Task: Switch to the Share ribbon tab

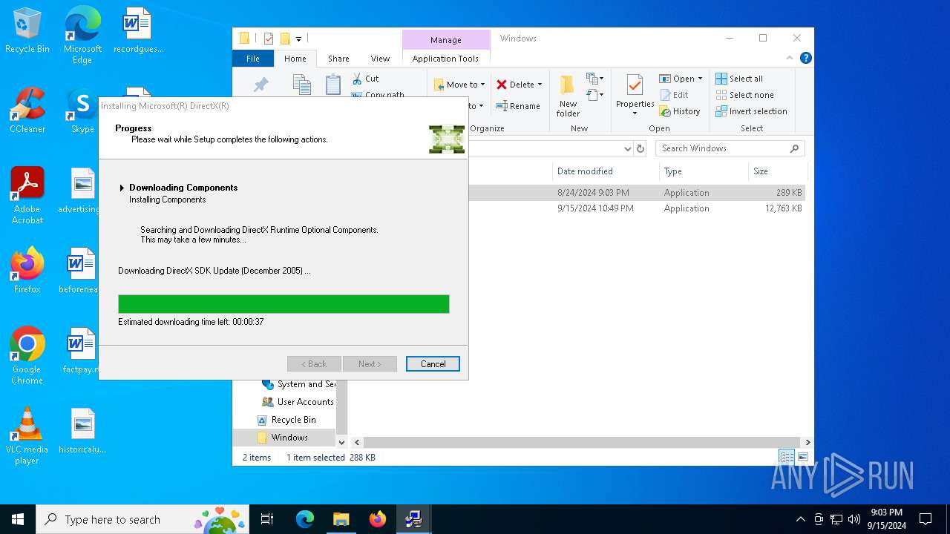Action: 338,59
